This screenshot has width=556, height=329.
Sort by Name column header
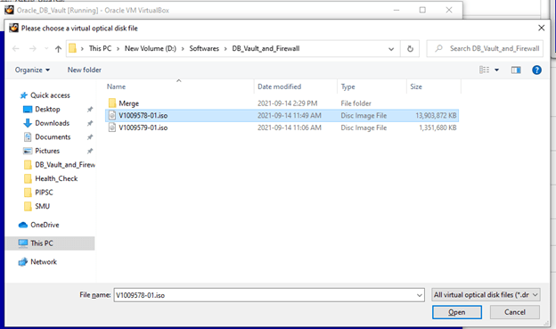[x=116, y=86]
